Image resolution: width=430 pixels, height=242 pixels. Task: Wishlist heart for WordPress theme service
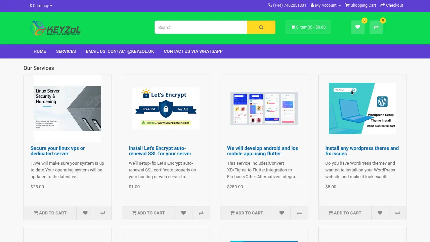(380, 213)
